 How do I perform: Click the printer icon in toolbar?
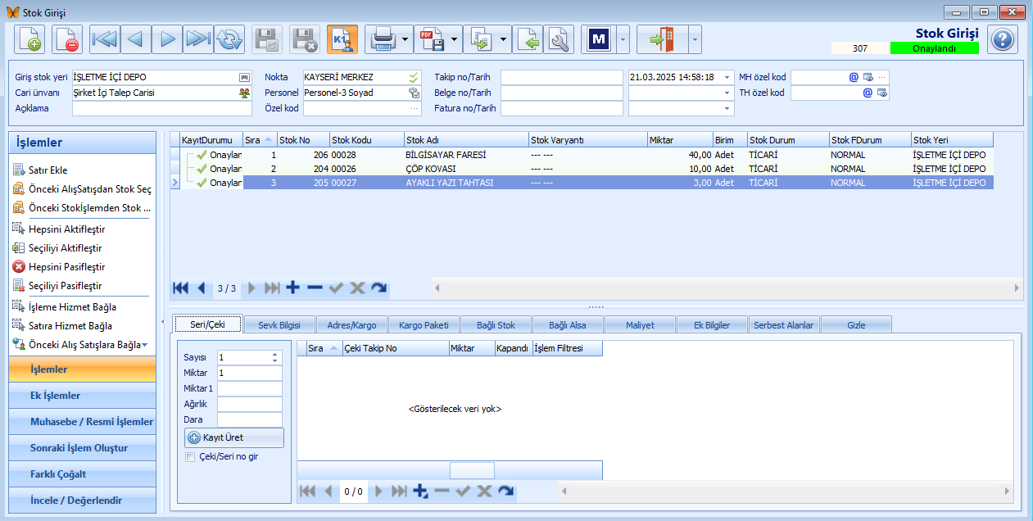click(382, 39)
